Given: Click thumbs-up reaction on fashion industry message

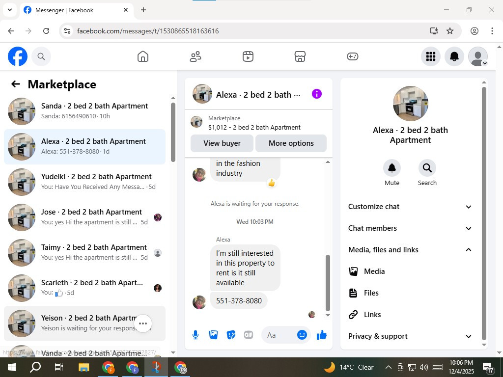Looking at the screenshot, I should click(271, 183).
